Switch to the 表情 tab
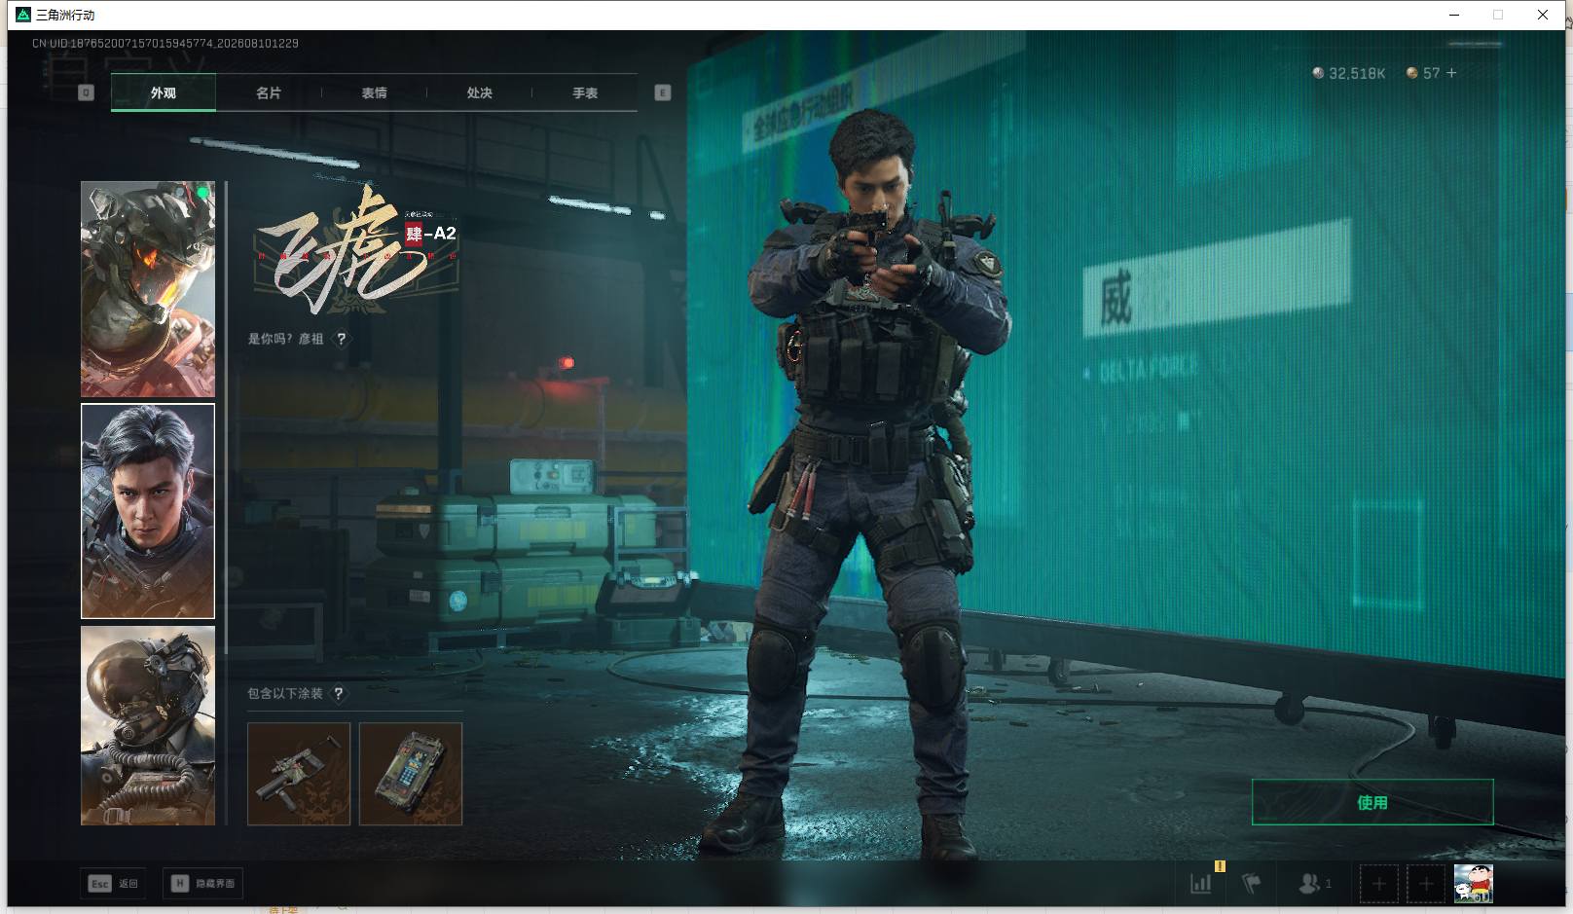 (x=374, y=92)
